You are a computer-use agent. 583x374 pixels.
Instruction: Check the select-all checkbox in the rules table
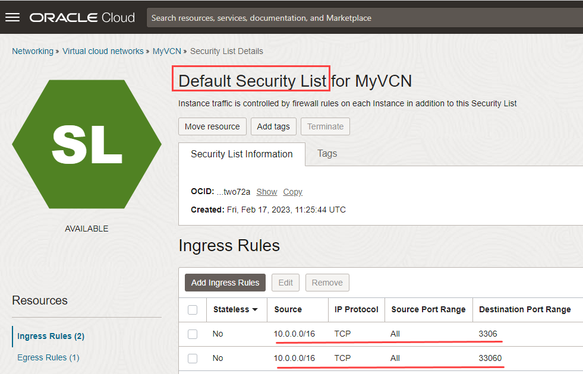point(193,309)
